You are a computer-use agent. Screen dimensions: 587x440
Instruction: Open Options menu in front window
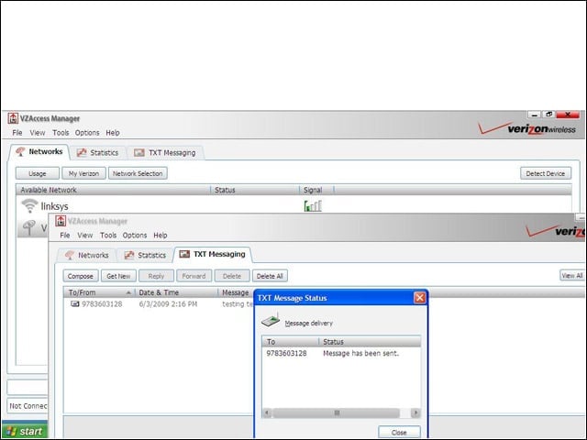[135, 236]
